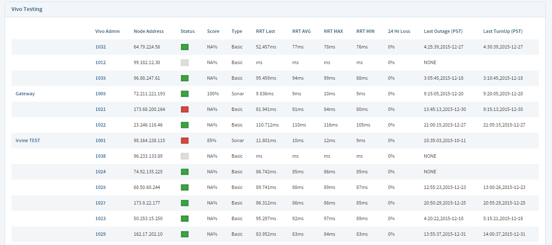Image resolution: width=552 pixels, height=245 pixels.
Task: Click the Last Outage (PST) column header
Action: tap(443, 31)
